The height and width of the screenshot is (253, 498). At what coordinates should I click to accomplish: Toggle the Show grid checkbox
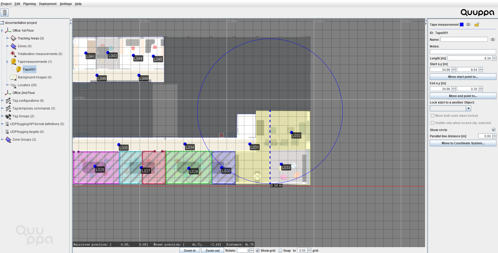258,250
